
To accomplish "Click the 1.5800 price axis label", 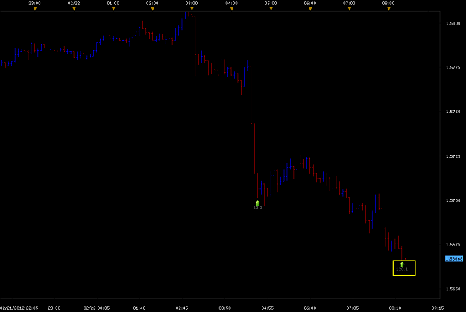I will [x=453, y=23].
